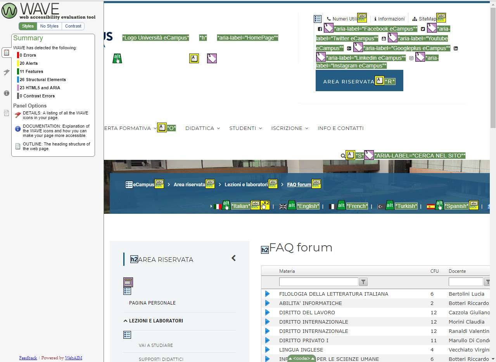The height and width of the screenshot is (362, 496).
Task: Open the WAVE Summary panel clipboard icon
Action: click(x=7, y=52)
